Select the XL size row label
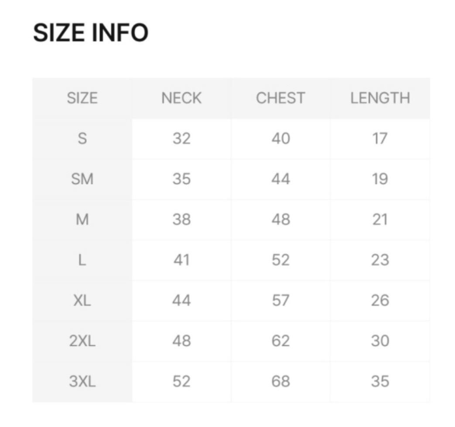Screen dimensions: 455x427 click(82, 301)
